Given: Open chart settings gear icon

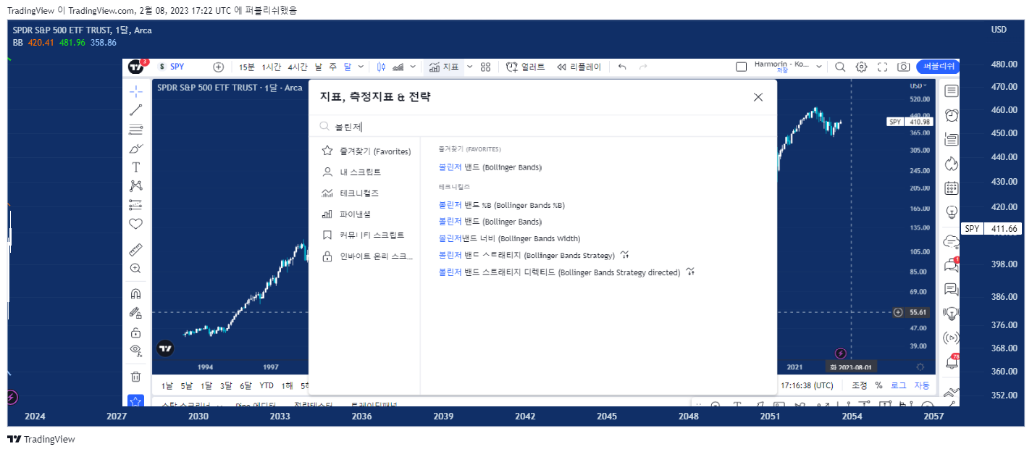Looking at the screenshot, I should (x=861, y=67).
